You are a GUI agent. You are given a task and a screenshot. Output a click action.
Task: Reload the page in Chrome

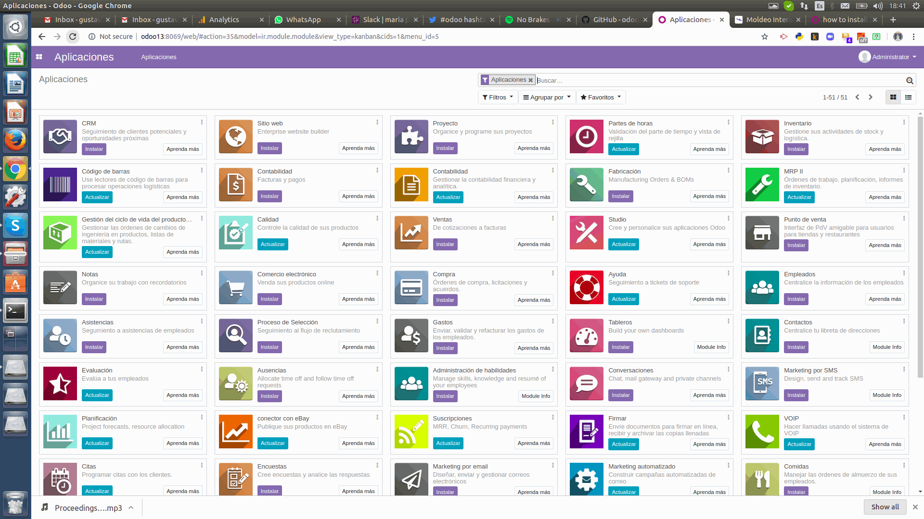[x=73, y=37]
